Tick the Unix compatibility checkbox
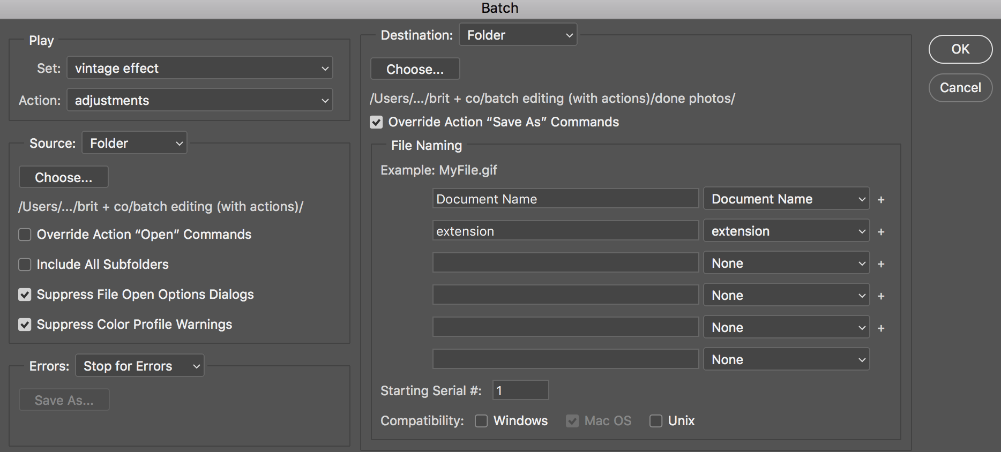 tap(656, 421)
